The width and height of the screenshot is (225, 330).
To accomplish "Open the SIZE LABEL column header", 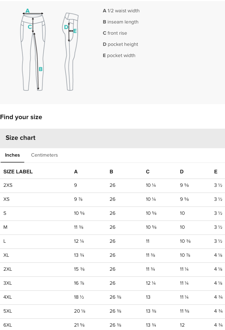I will 18,171.
